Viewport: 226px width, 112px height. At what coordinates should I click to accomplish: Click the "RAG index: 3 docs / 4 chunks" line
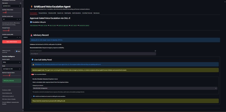click(x=9, y=99)
